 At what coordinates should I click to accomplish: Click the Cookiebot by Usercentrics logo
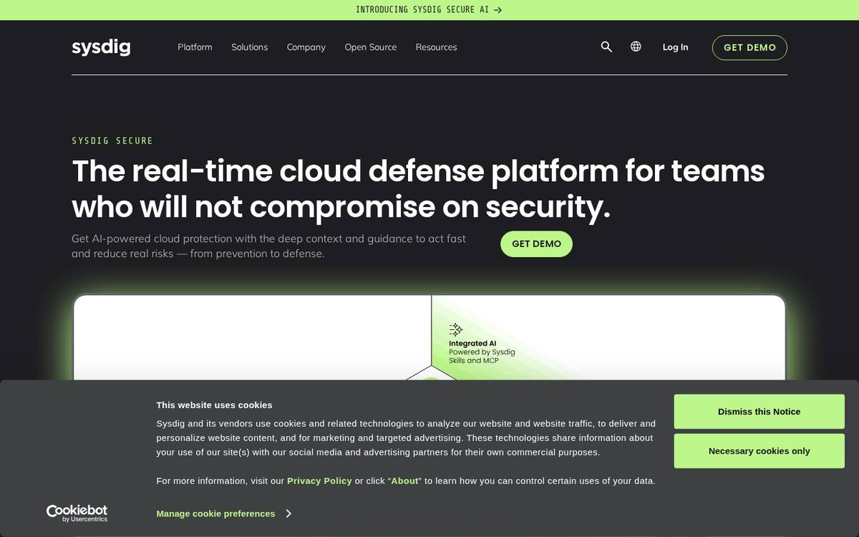tap(77, 513)
